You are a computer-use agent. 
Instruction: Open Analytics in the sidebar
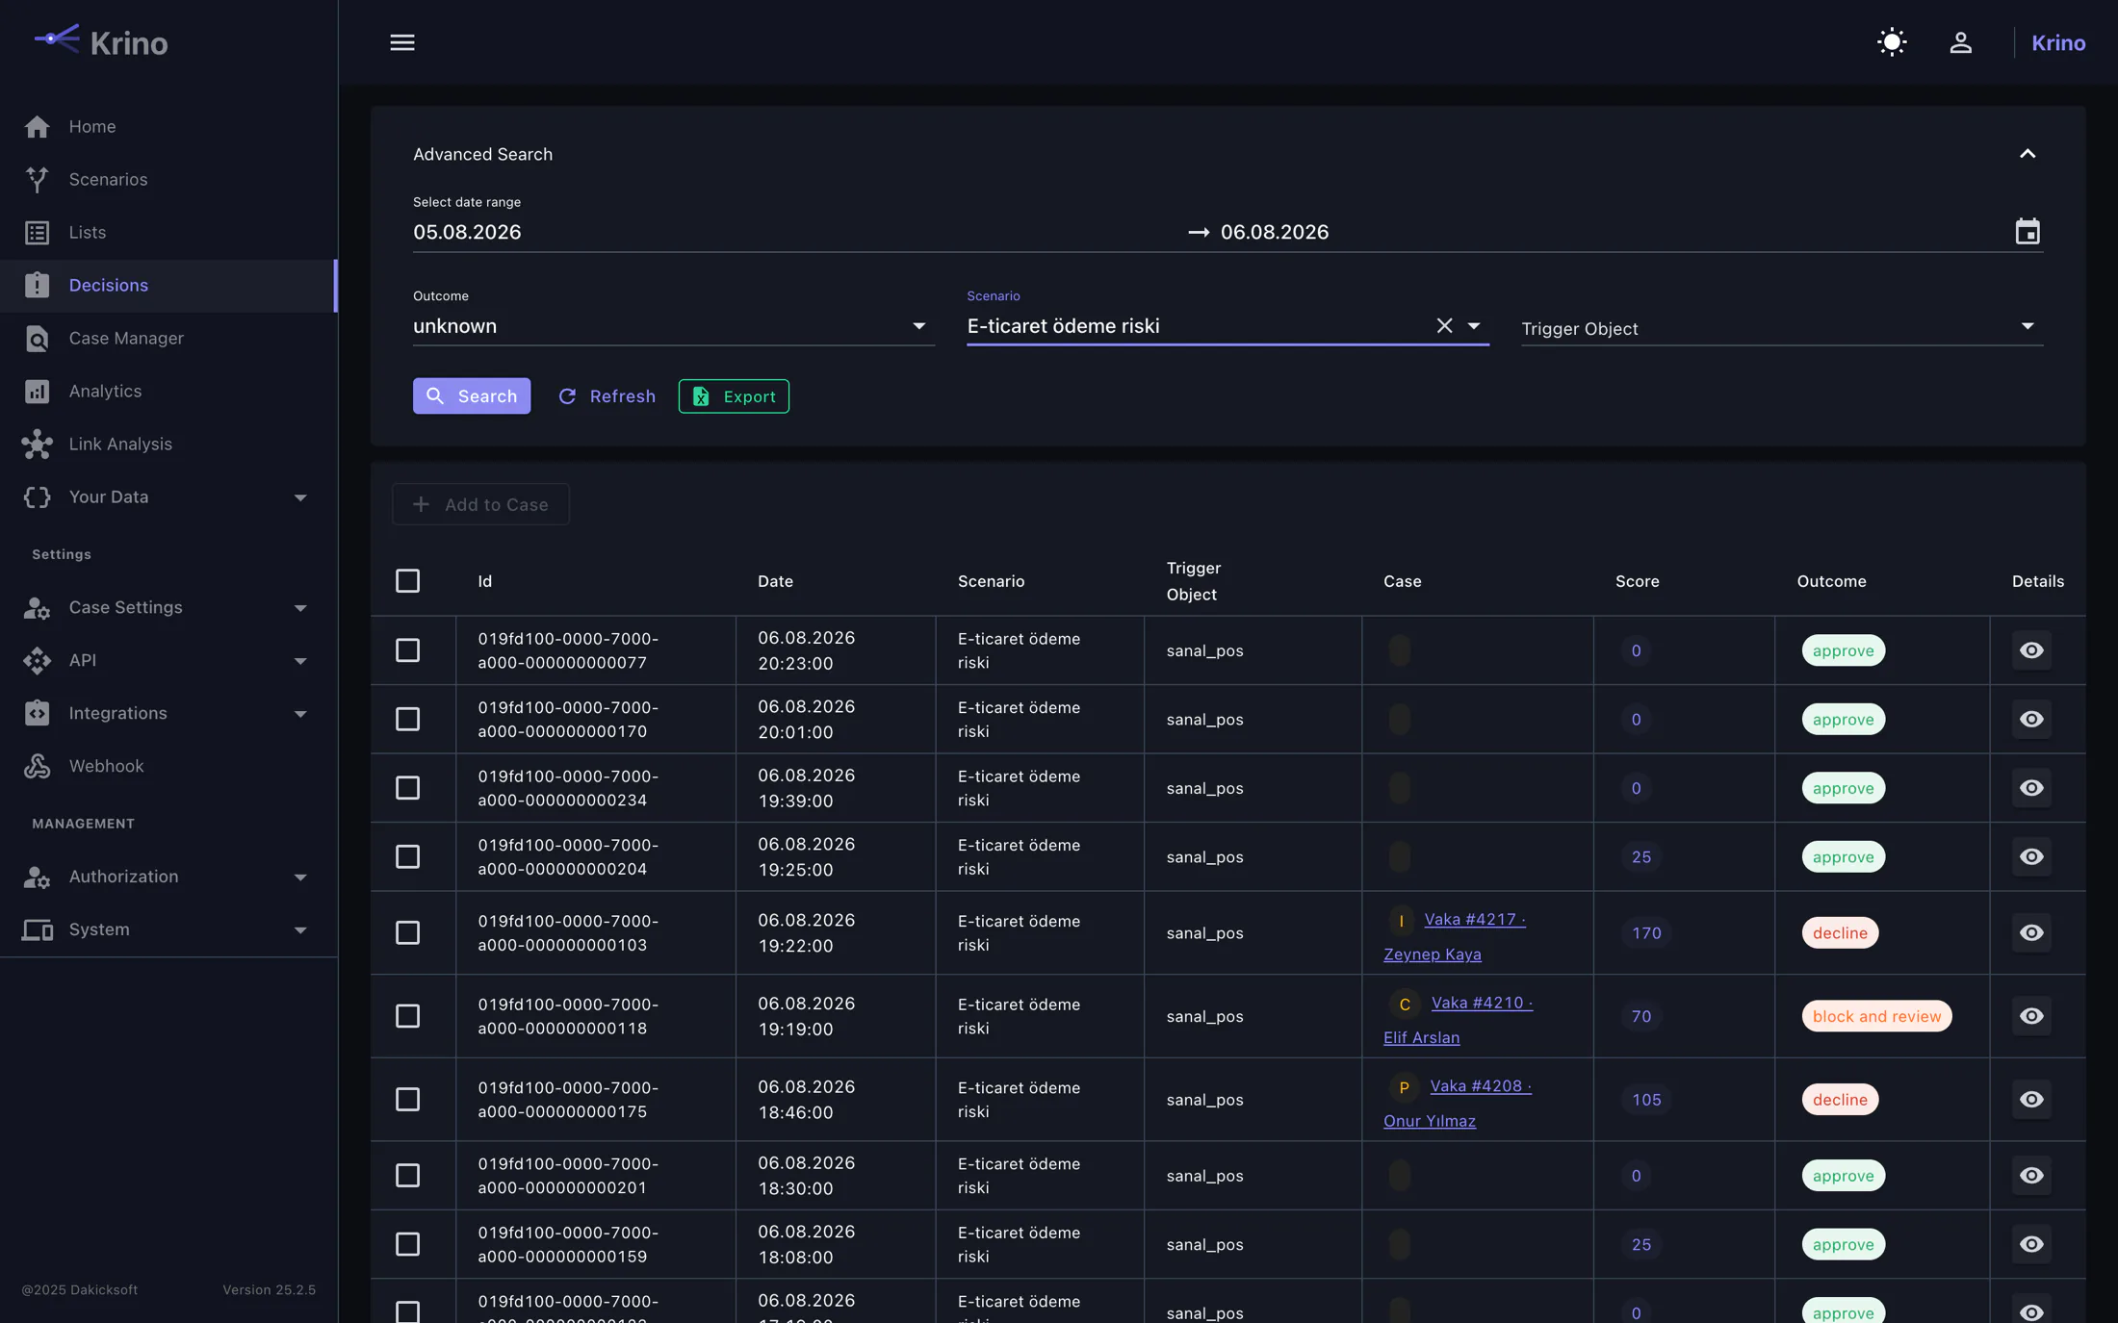click(168, 391)
